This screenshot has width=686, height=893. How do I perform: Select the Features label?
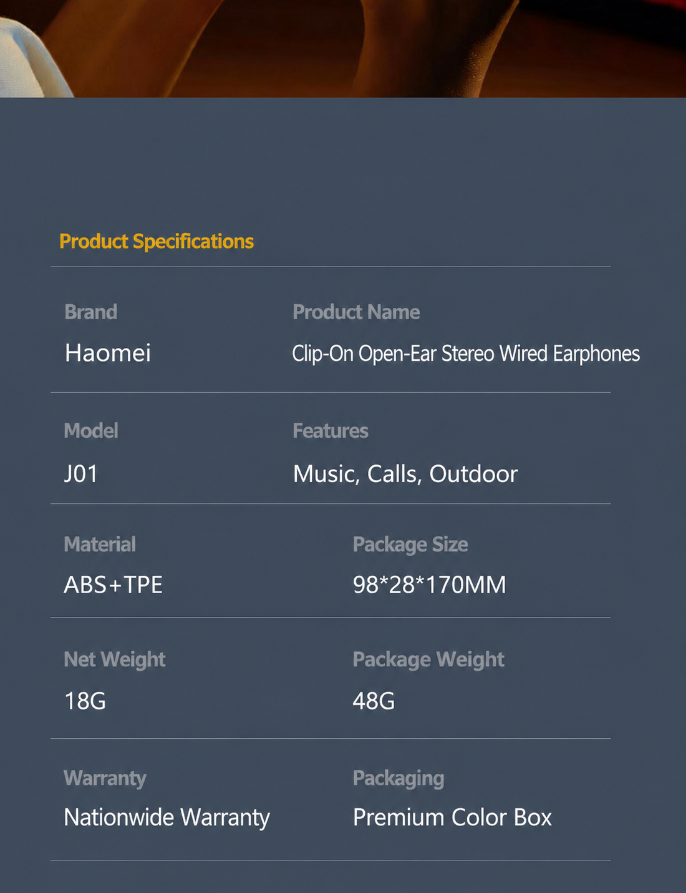coord(331,430)
